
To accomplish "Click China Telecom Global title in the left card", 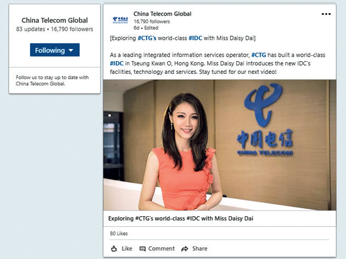I will coord(55,20).
